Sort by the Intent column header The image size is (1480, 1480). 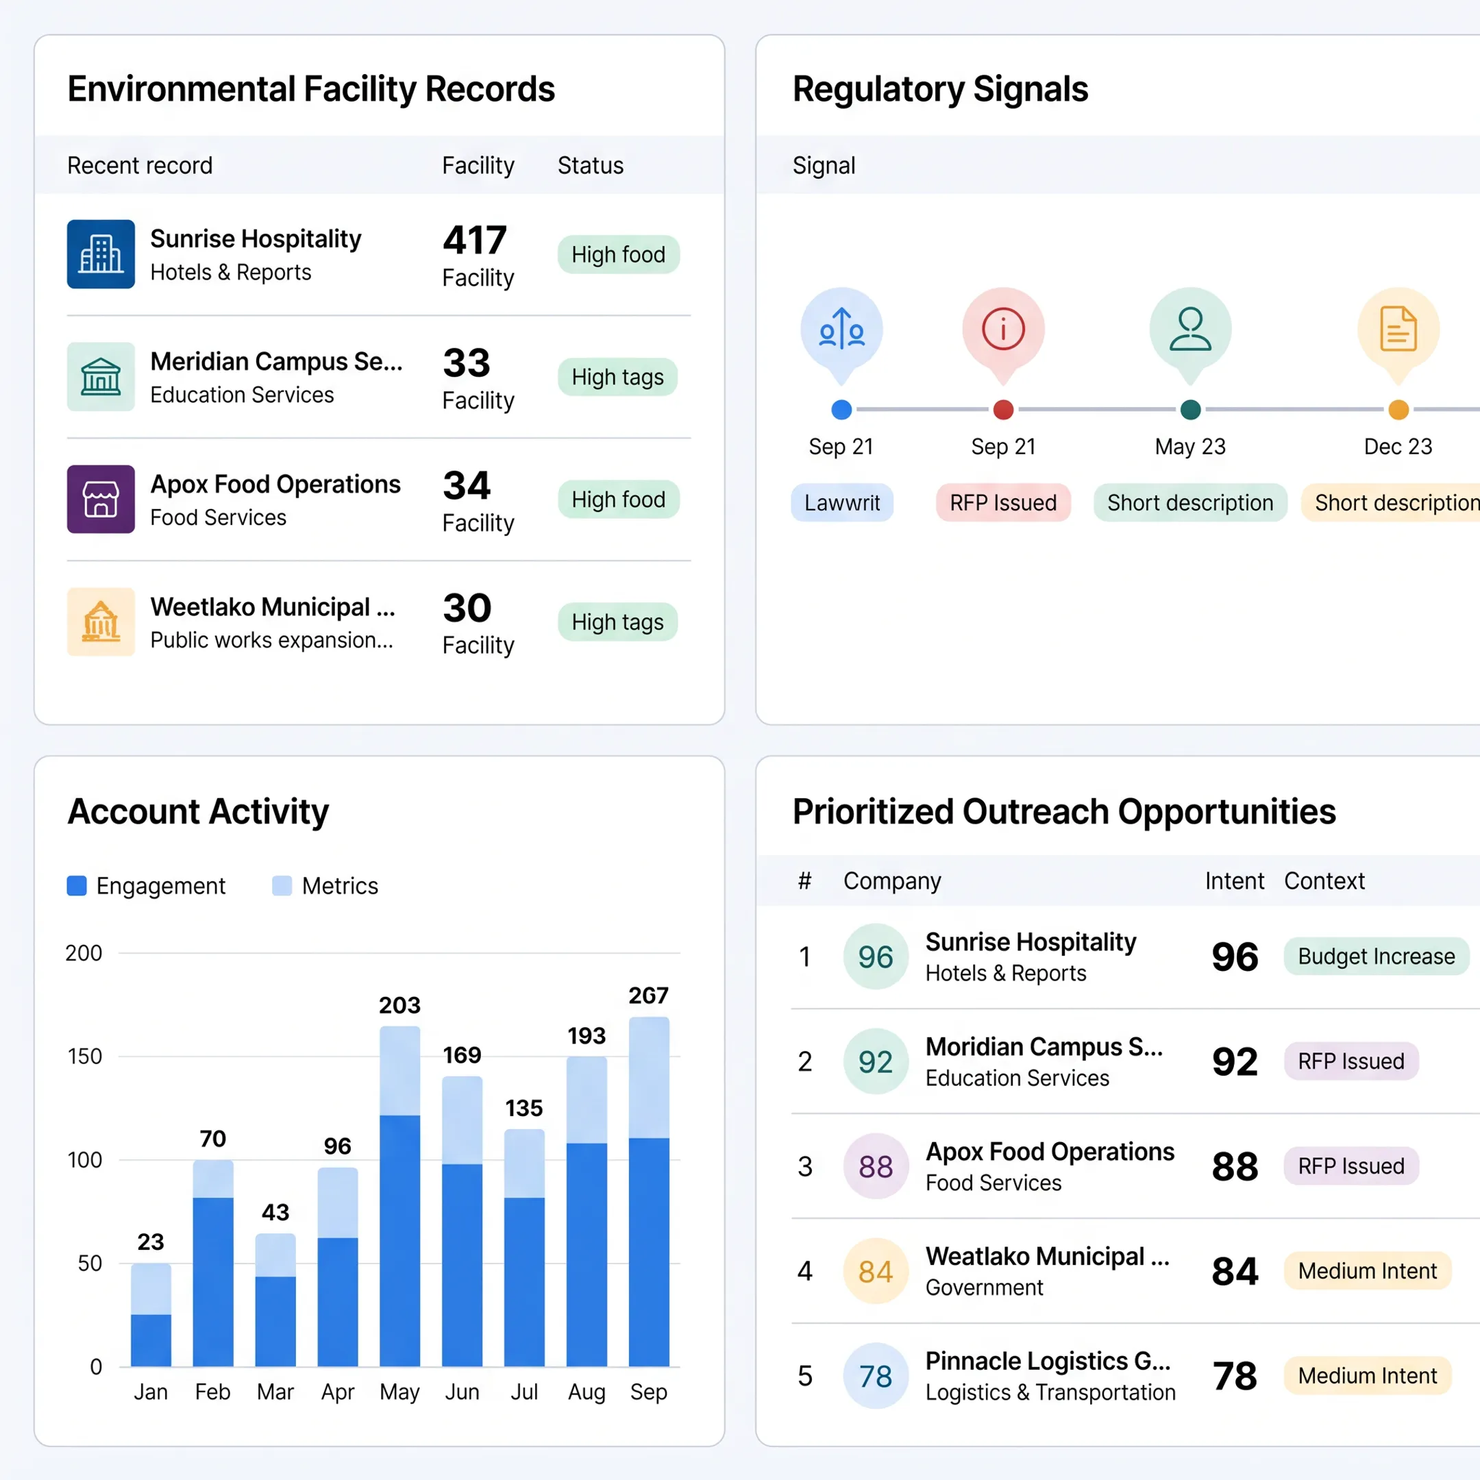[x=1234, y=881]
